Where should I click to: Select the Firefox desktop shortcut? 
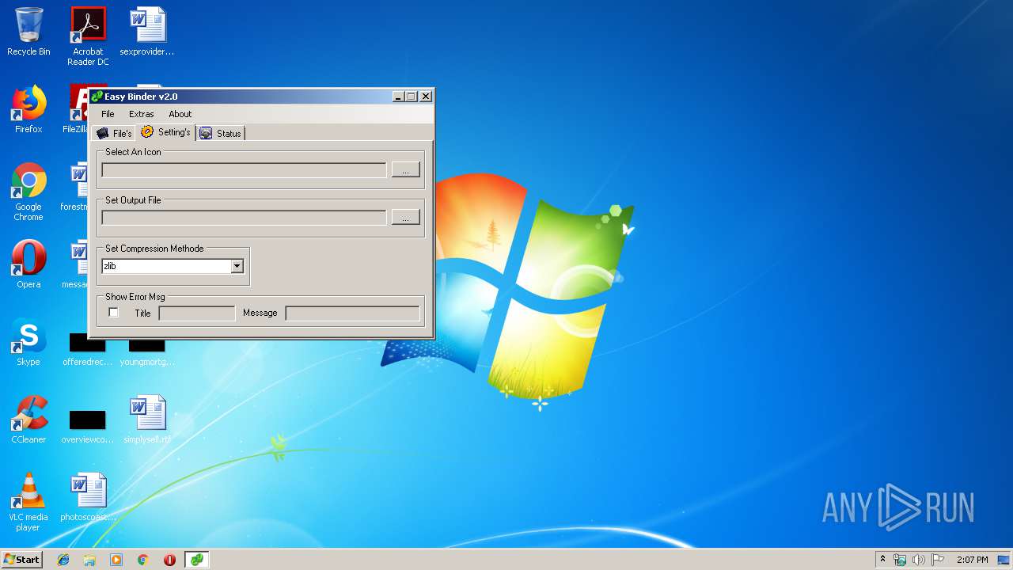click(x=28, y=109)
